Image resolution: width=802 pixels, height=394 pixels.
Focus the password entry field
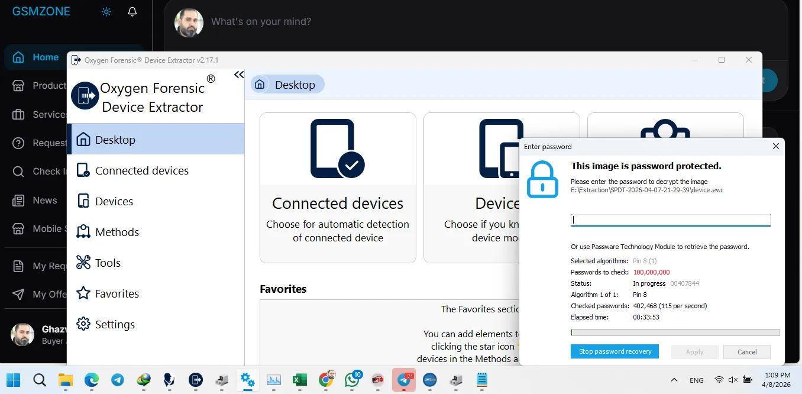670,219
